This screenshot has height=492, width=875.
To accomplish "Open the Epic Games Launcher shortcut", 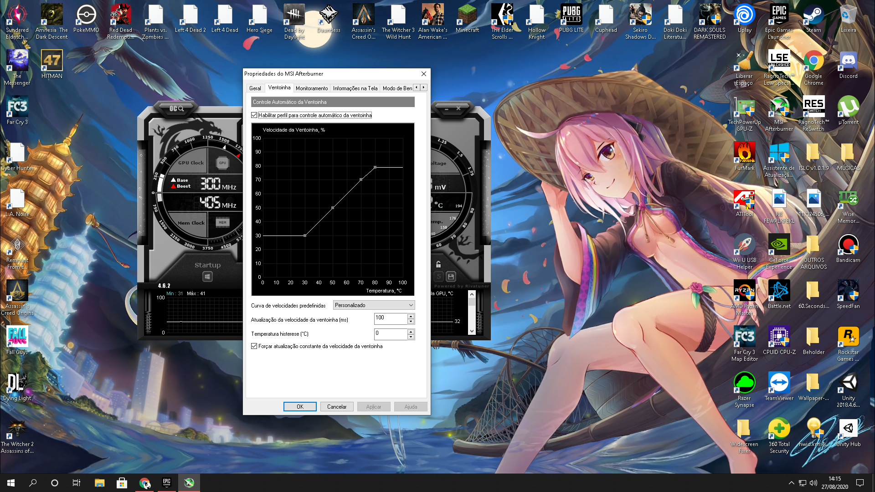I will click(779, 22).
